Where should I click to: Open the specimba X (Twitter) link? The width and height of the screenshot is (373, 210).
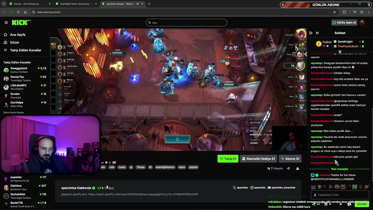pyautogui.click(x=240, y=188)
